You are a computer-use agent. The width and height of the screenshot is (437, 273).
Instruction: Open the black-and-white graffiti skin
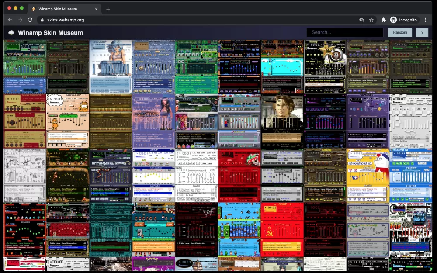click(x=411, y=230)
